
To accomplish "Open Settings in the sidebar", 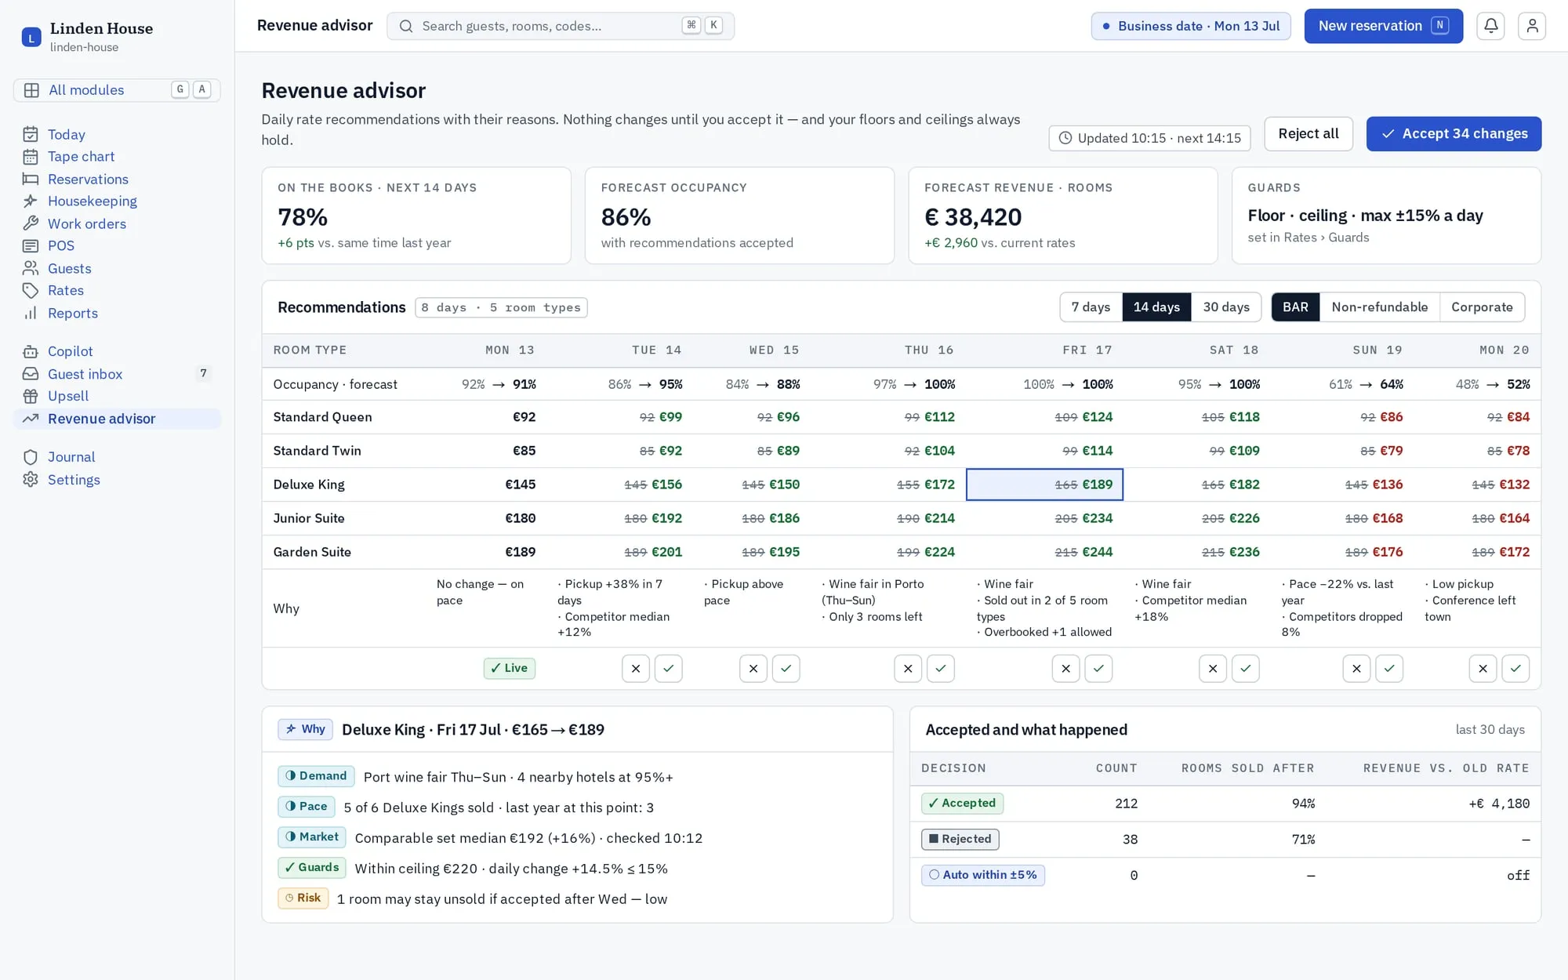I will (117, 480).
